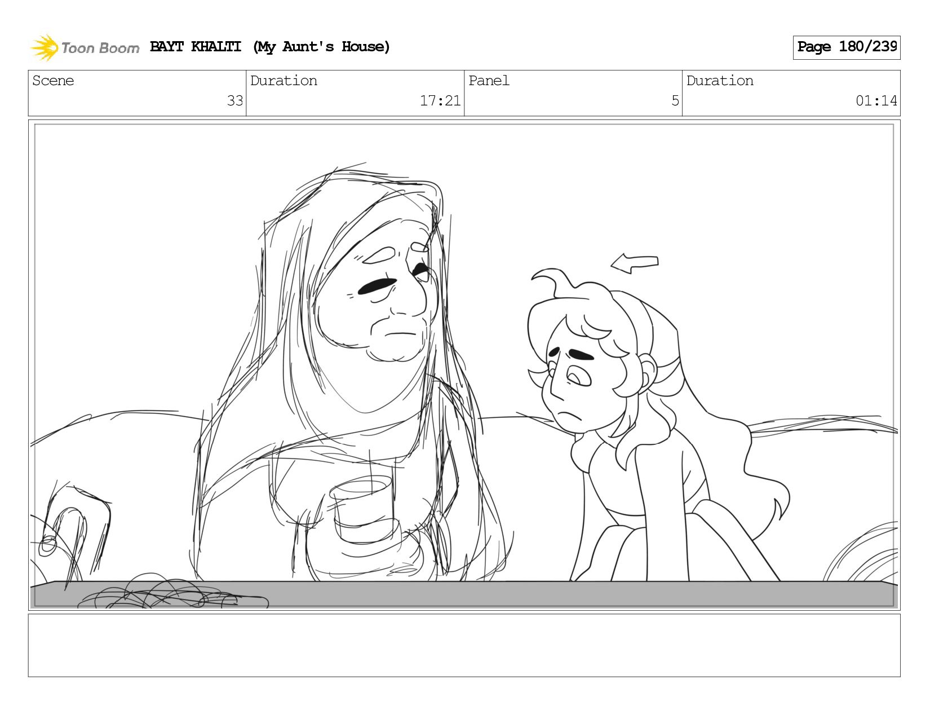
Task: Click the 'Page 180/239' page indicator
Action: coord(846,47)
